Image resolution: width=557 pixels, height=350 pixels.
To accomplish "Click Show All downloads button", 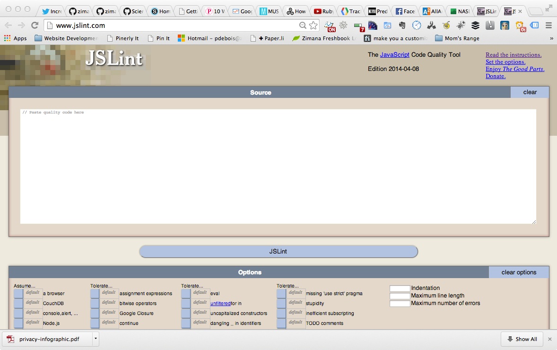I will pos(522,339).
